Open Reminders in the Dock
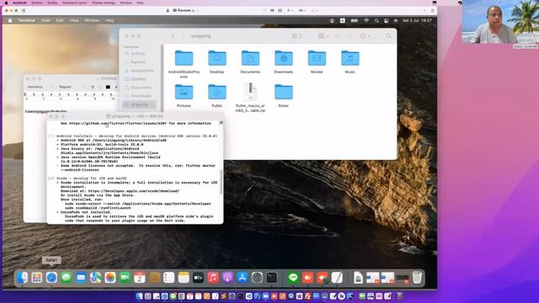This screenshot has height=303, width=539. pos(168,278)
